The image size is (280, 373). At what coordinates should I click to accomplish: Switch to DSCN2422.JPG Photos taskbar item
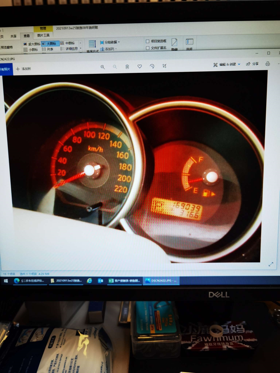click(161, 281)
